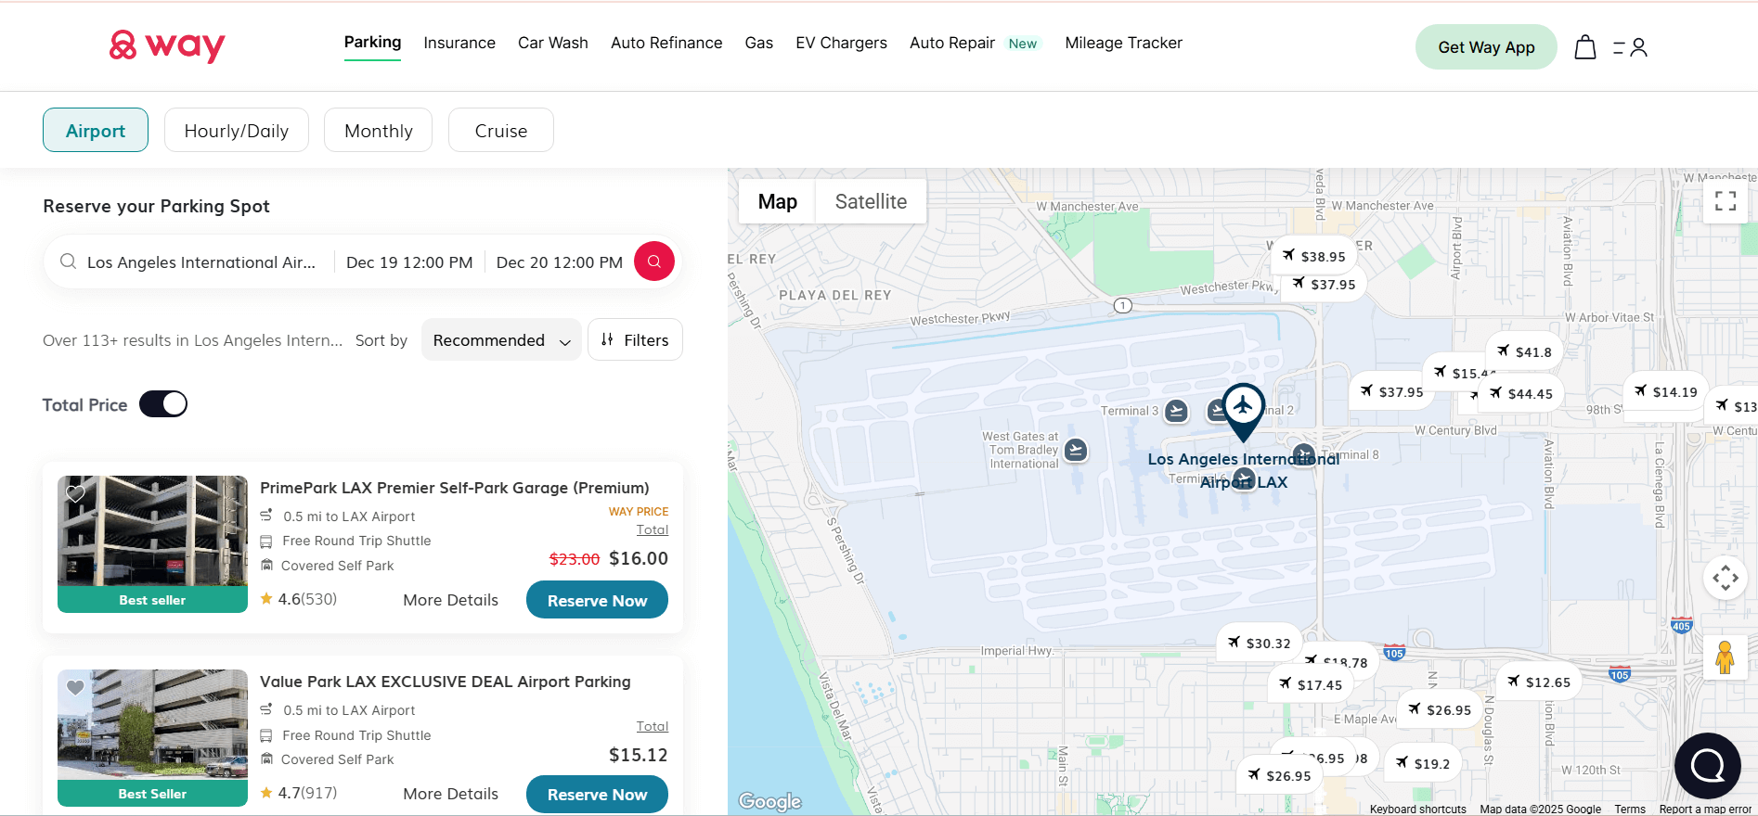Select the Map view tab
1758x816 pixels.
(777, 201)
